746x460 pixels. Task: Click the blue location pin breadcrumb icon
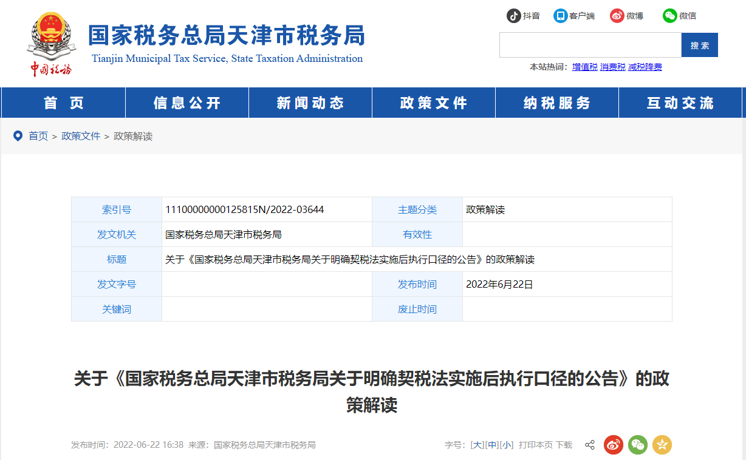(17, 136)
